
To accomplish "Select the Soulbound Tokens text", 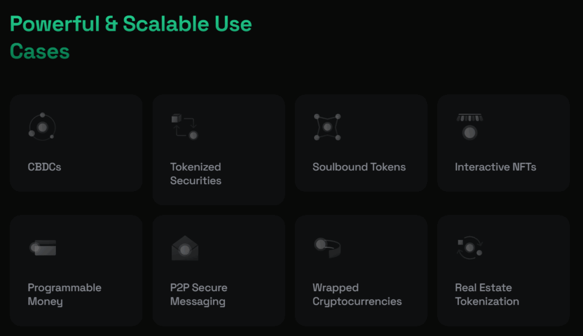I will pos(359,167).
